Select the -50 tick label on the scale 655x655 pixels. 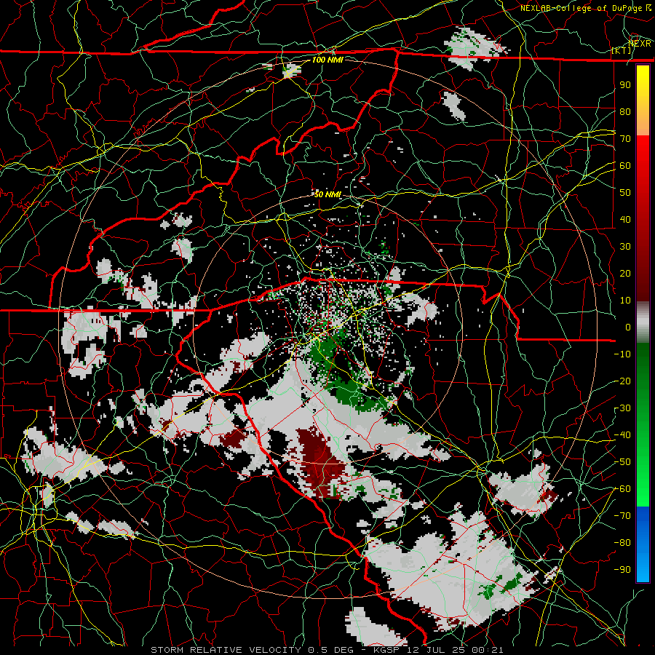622,462
